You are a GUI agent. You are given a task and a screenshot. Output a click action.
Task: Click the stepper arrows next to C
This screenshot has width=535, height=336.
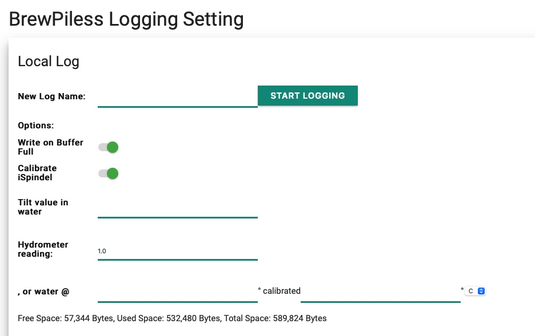click(480, 291)
